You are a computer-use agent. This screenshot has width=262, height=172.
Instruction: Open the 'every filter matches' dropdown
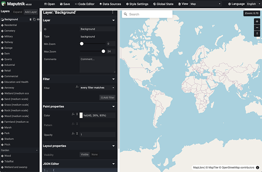pos(97,88)
